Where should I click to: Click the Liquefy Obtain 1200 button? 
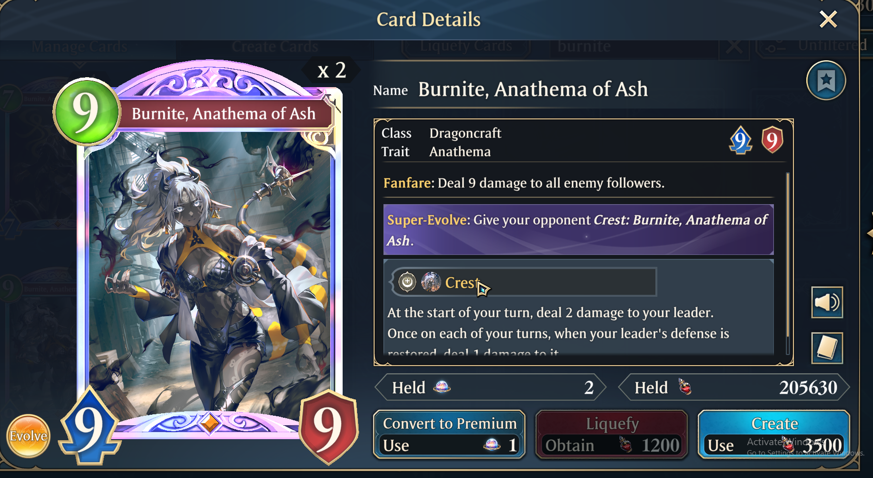click(612, 434)
